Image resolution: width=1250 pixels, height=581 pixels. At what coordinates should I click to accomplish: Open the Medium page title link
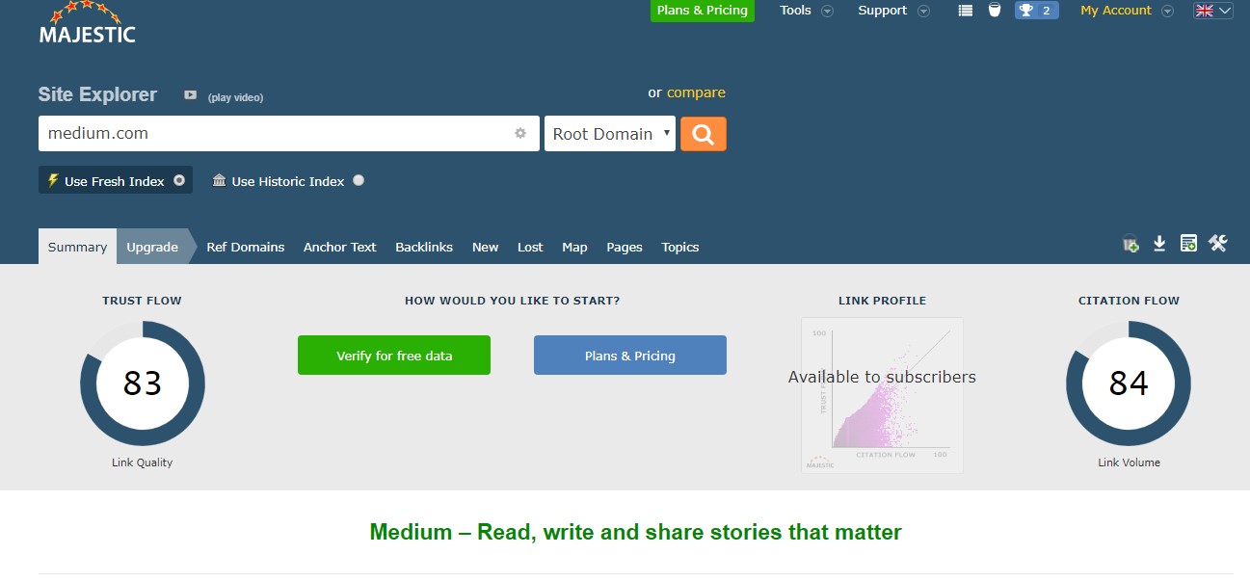click(x=636, y=532)
